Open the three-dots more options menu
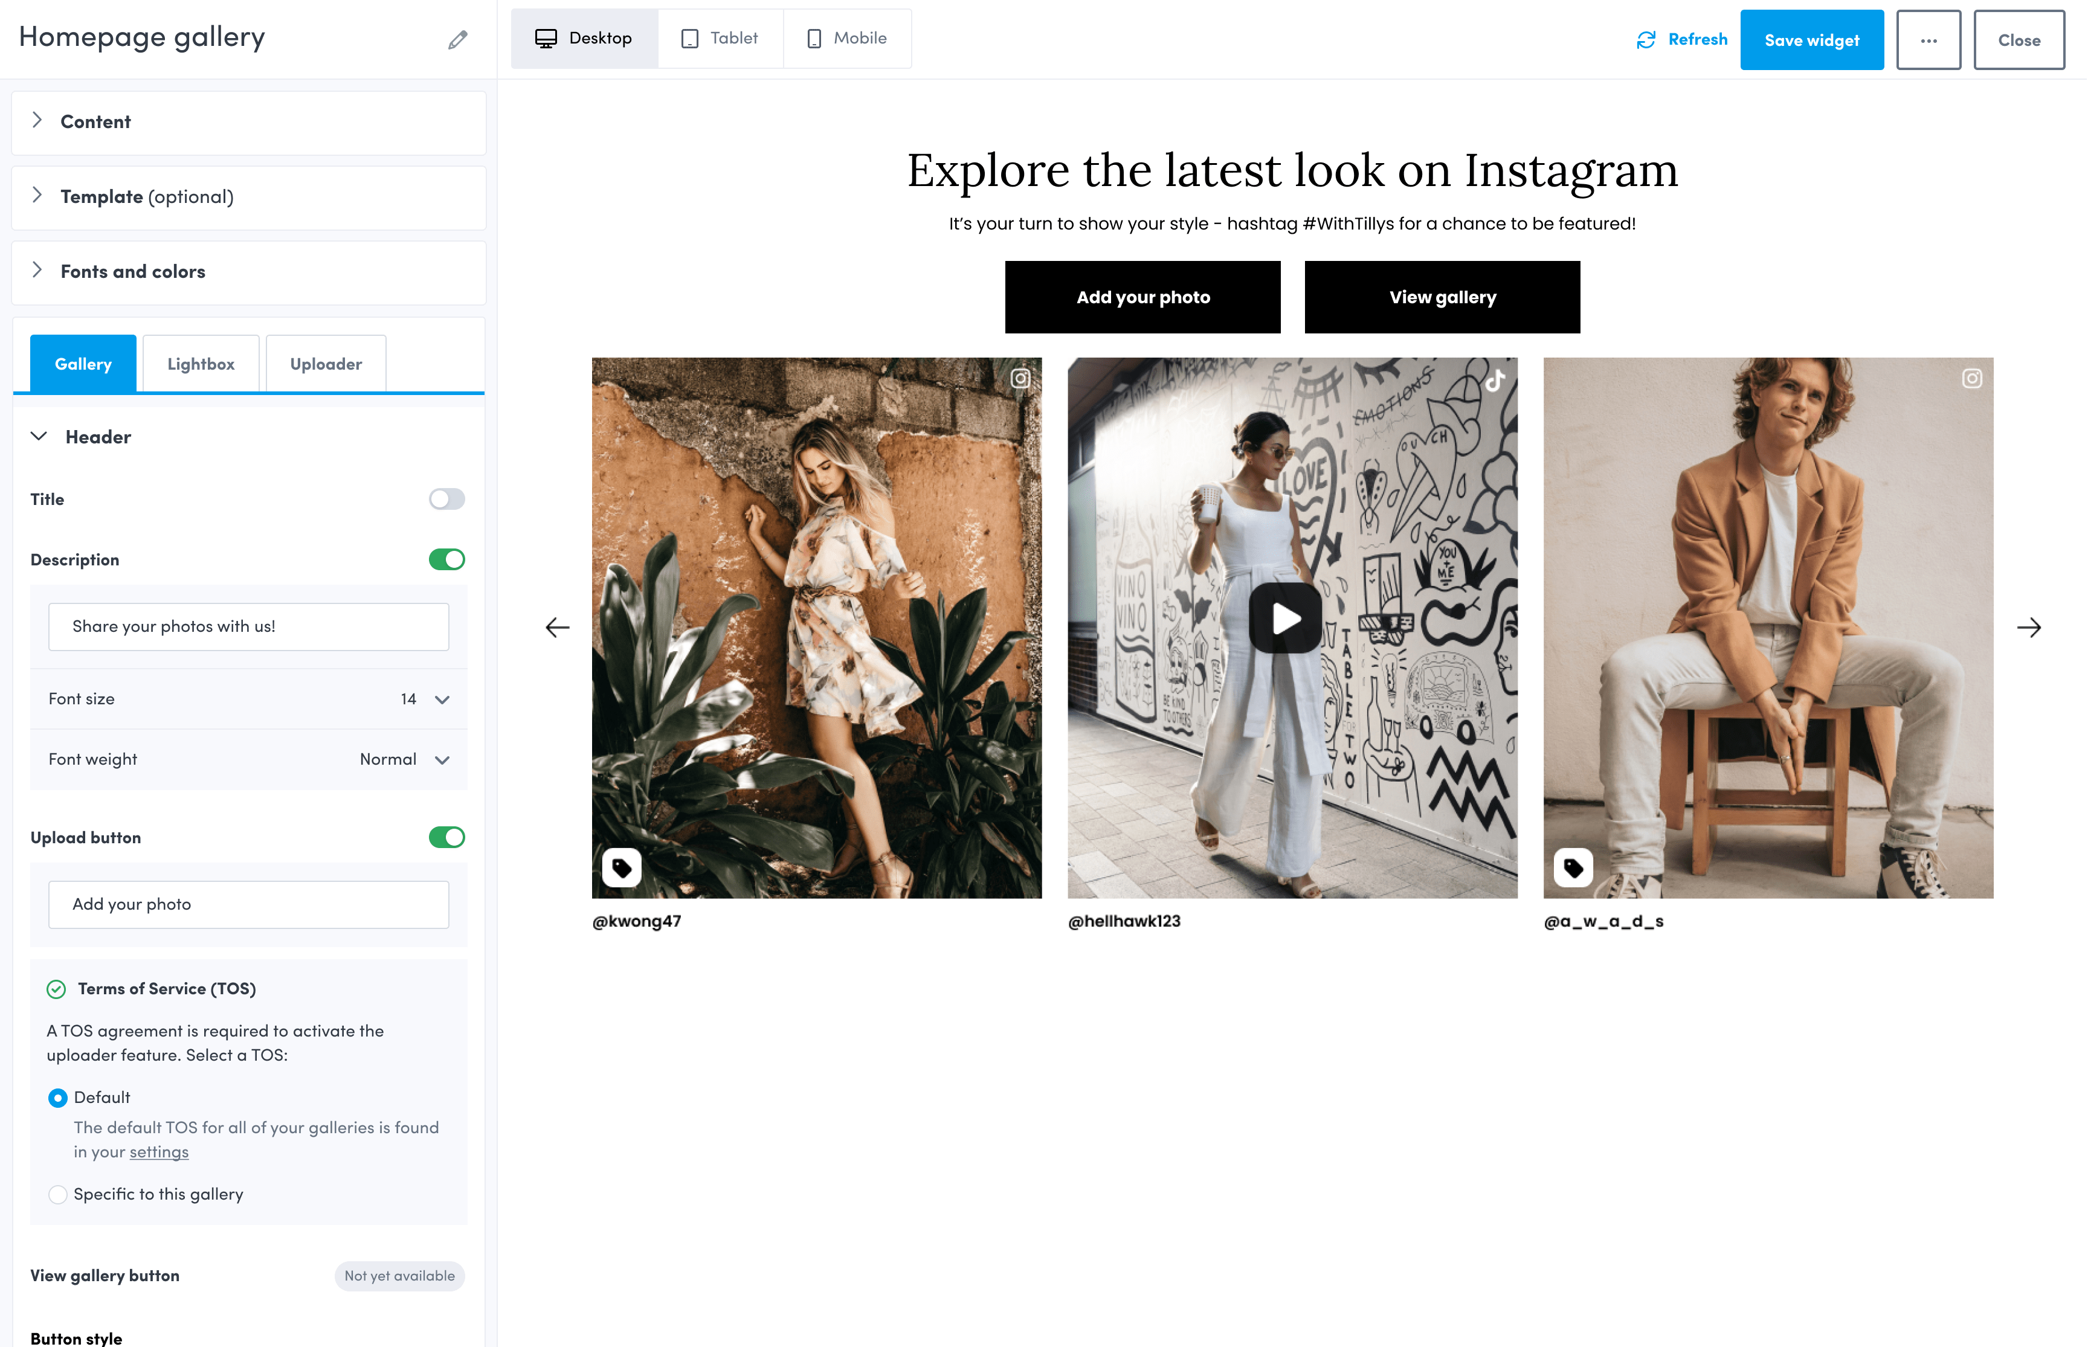 pyautogui.click(x=1928, y=40)
